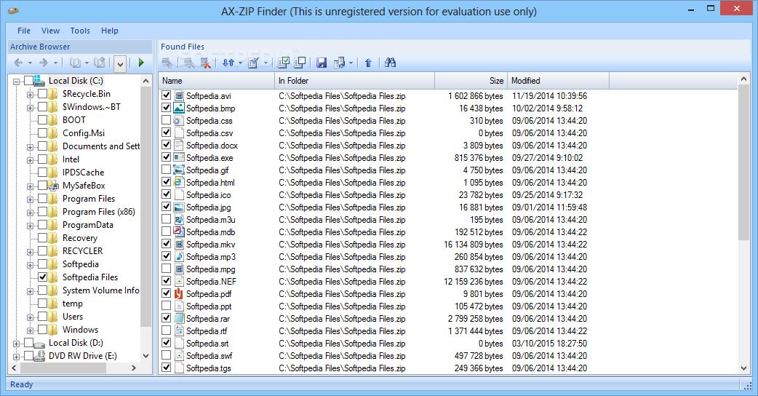The image size is (758, 396).
Task: Click the check all items icon
Action: click(x=284, y=63)
